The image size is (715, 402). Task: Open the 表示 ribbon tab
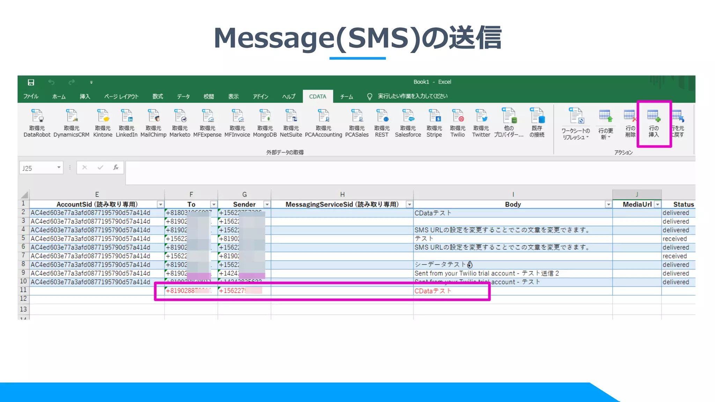pos(233,96)
